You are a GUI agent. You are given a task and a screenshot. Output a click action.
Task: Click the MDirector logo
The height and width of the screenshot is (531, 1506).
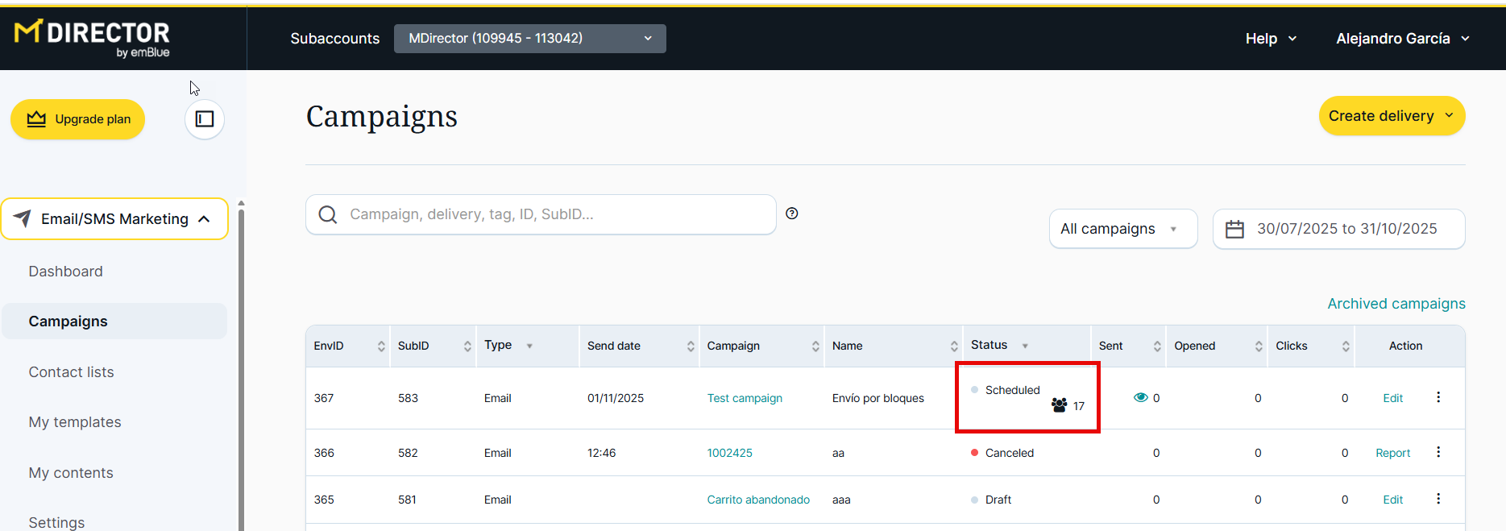coord(92,38)
